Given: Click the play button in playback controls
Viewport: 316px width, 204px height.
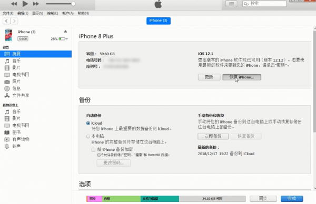Looking at the screenshot, I should (x=25, y=4).
